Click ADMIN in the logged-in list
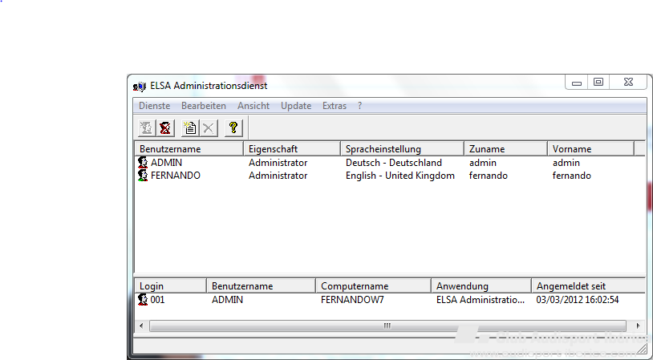This screenshot has height=360, width=653. coord(227,299)
